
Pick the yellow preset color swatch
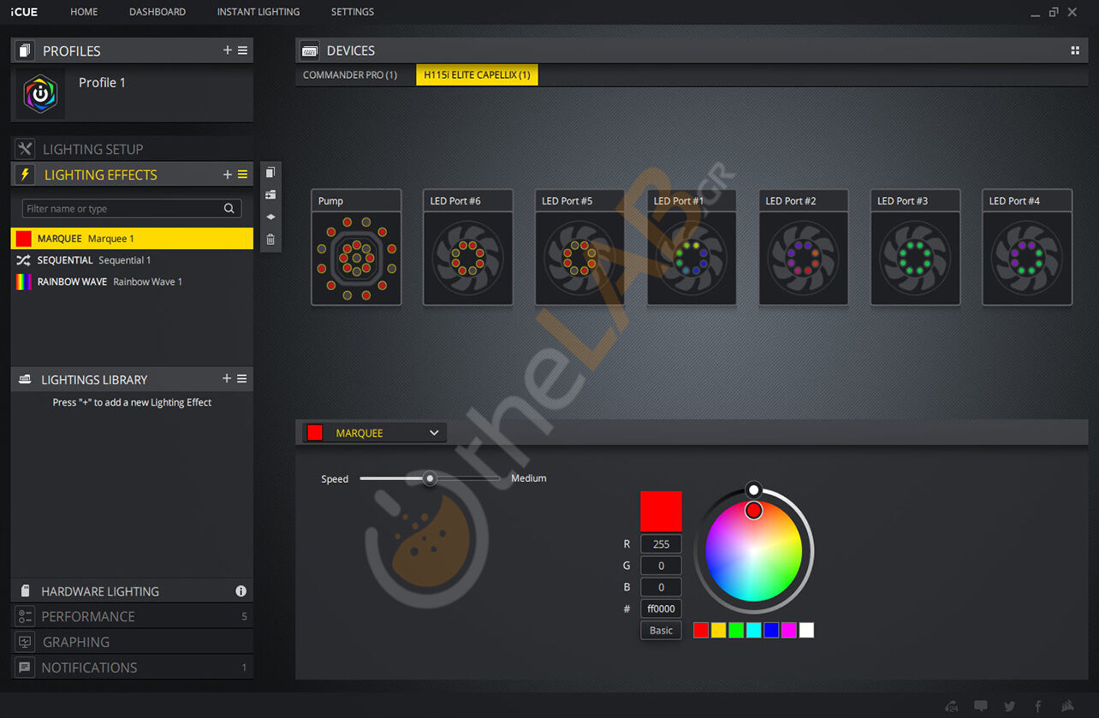click(718, 630)
